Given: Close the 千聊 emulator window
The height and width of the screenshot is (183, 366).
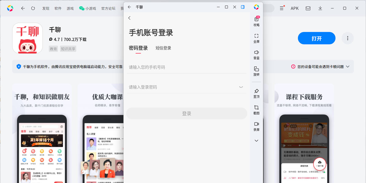Looking at the screenshot, I should [x=235, y=7].
